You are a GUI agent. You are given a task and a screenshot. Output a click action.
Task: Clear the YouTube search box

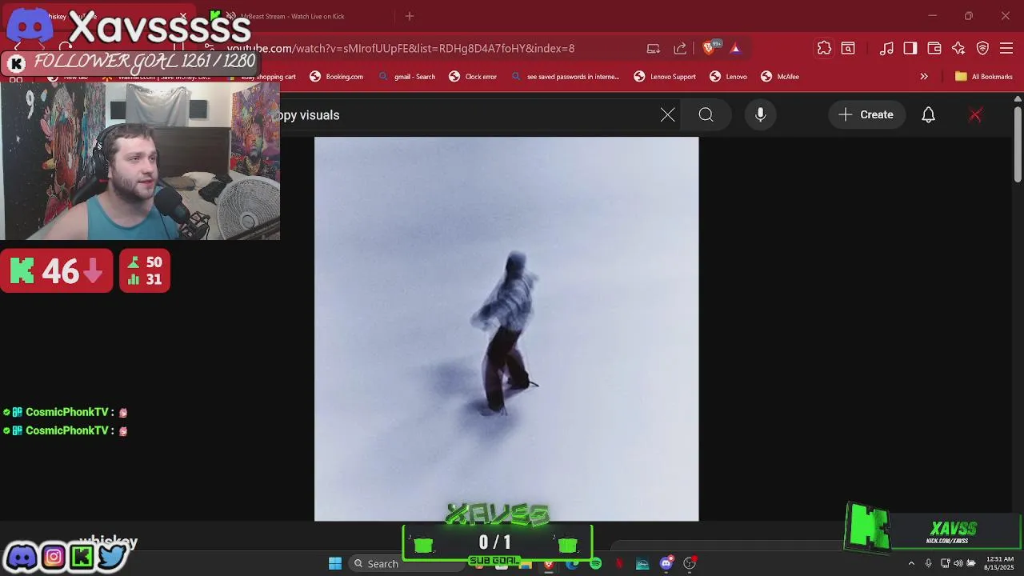pos(668,115)
